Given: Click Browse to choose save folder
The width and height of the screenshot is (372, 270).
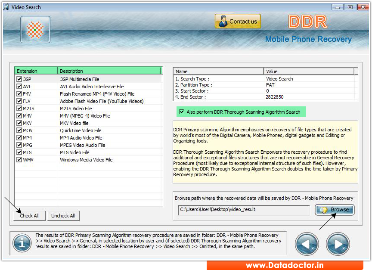Looking at the screenshot, I should click(x=335, y=210).
